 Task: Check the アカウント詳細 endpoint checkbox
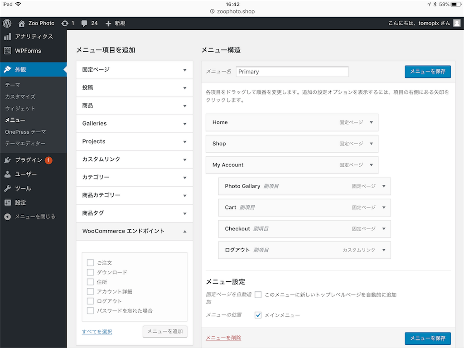[x=90, y=291]
